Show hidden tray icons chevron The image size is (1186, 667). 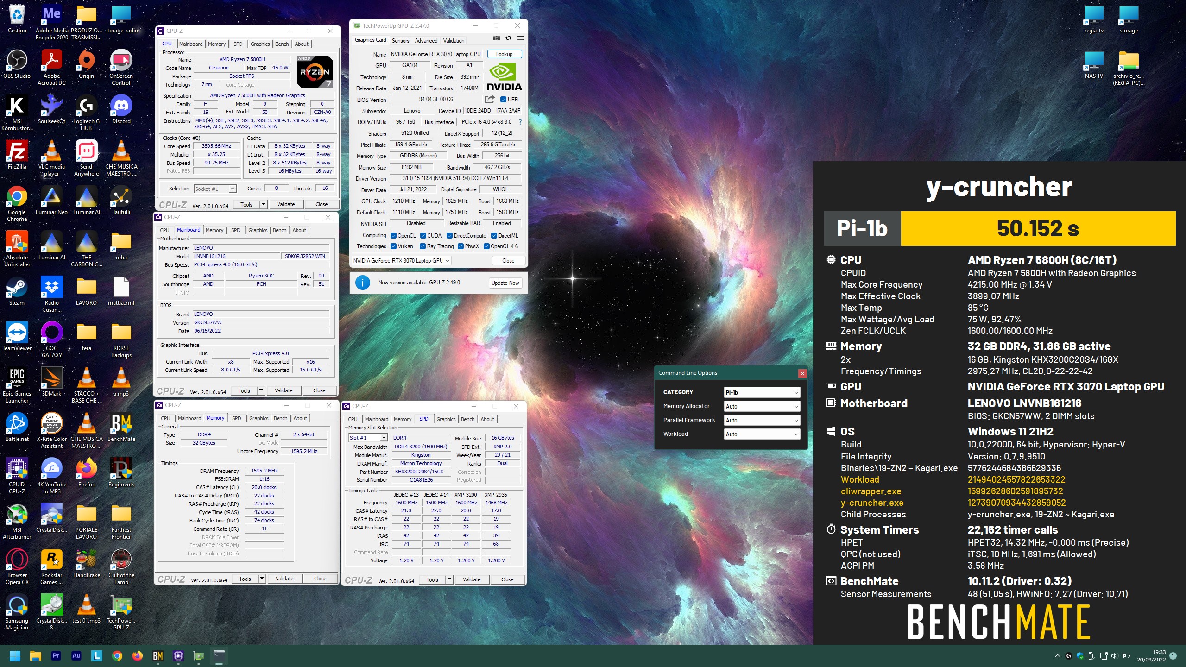[x=1057, y=656]
